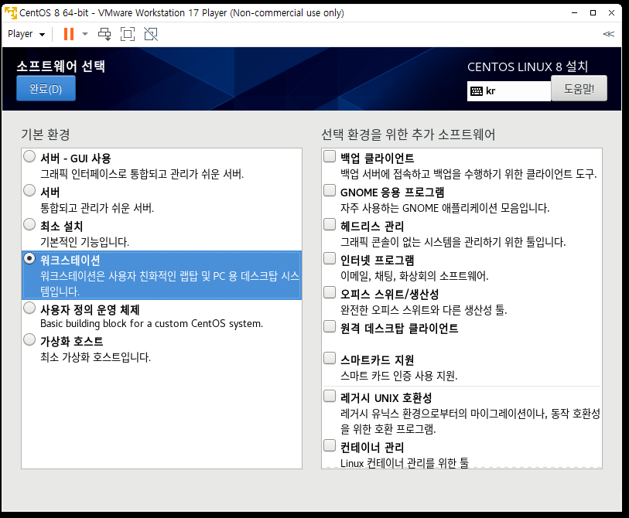Maximize the VMware Player window
The height and width of the screenshot is (518, 629).
[x=593, y=13]
